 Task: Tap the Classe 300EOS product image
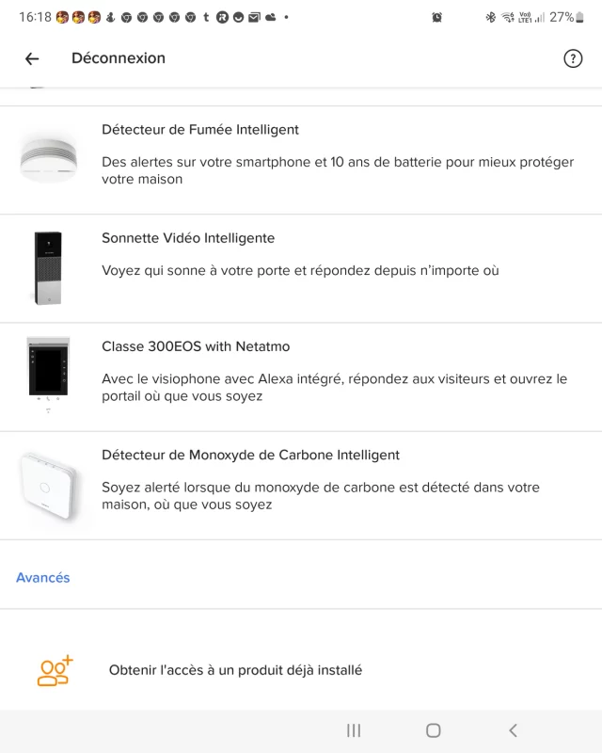[48, 375]
